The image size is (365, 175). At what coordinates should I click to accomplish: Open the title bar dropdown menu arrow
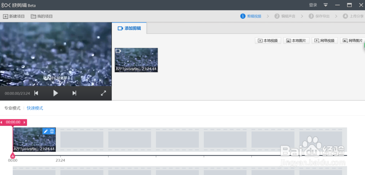coord(326,5)
